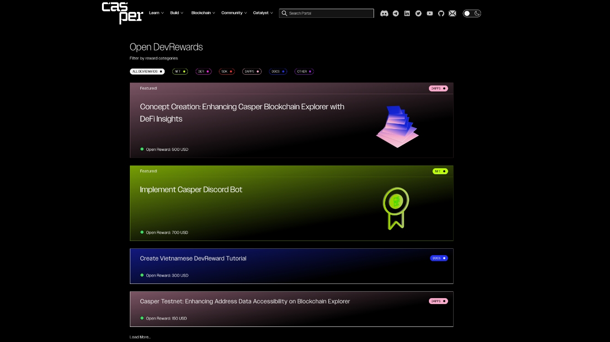Click the Load More link
This screenshot has width=610, height=342.
[140, 337]
